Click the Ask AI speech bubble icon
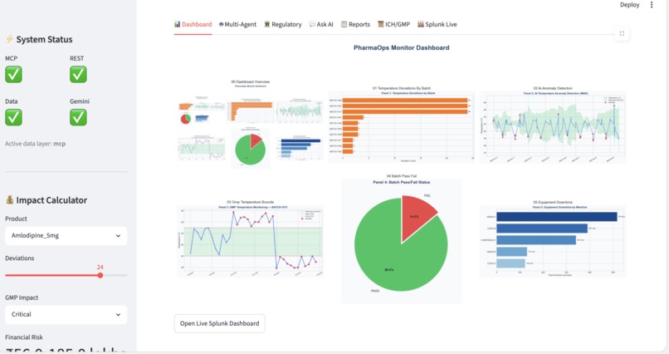 tap(312, 24)
